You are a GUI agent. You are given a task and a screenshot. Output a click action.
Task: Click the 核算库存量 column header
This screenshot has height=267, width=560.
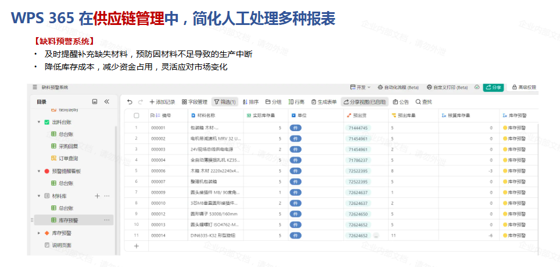click(469, 116)
